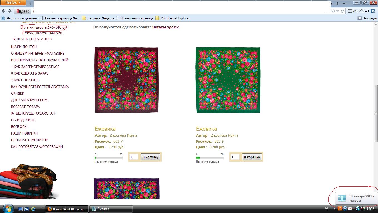Open the Закладки bookmarks menu

[367, 18]
